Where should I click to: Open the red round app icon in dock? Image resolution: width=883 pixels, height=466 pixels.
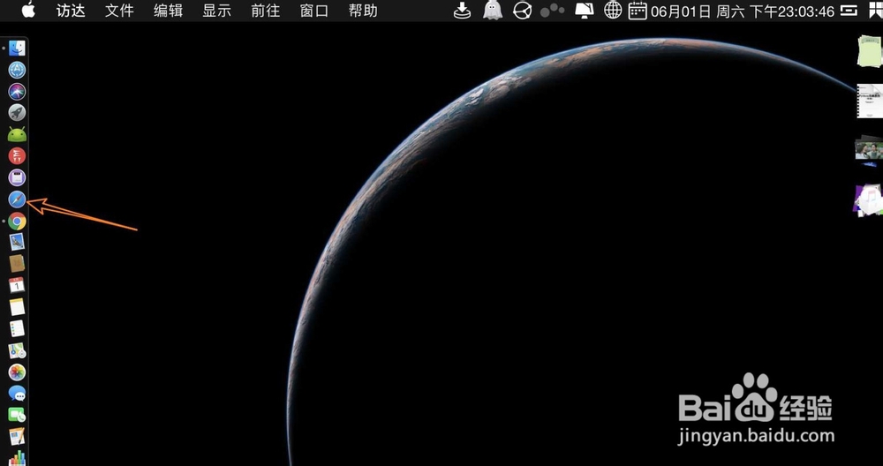pos(17,156)
